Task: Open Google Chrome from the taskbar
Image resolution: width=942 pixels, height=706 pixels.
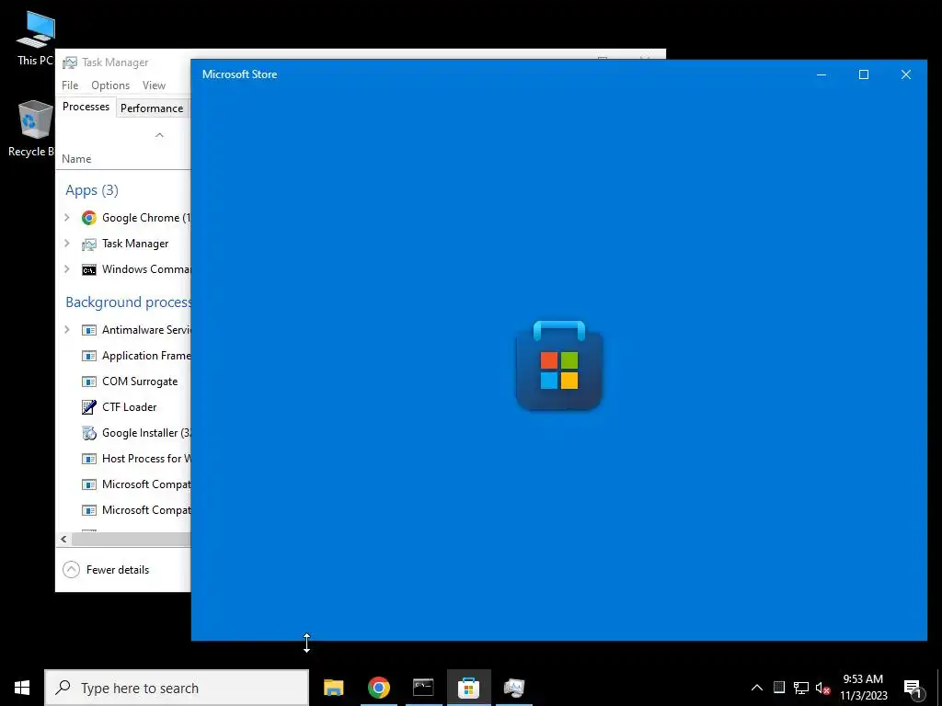Action: point(378,688)
